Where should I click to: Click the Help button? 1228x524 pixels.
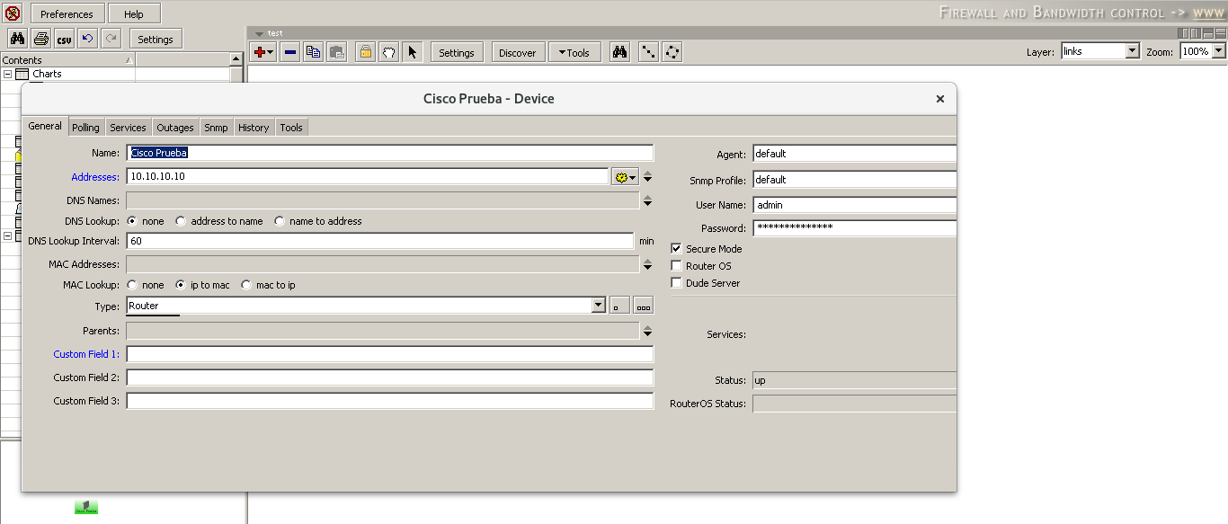(x=134, y=13)
